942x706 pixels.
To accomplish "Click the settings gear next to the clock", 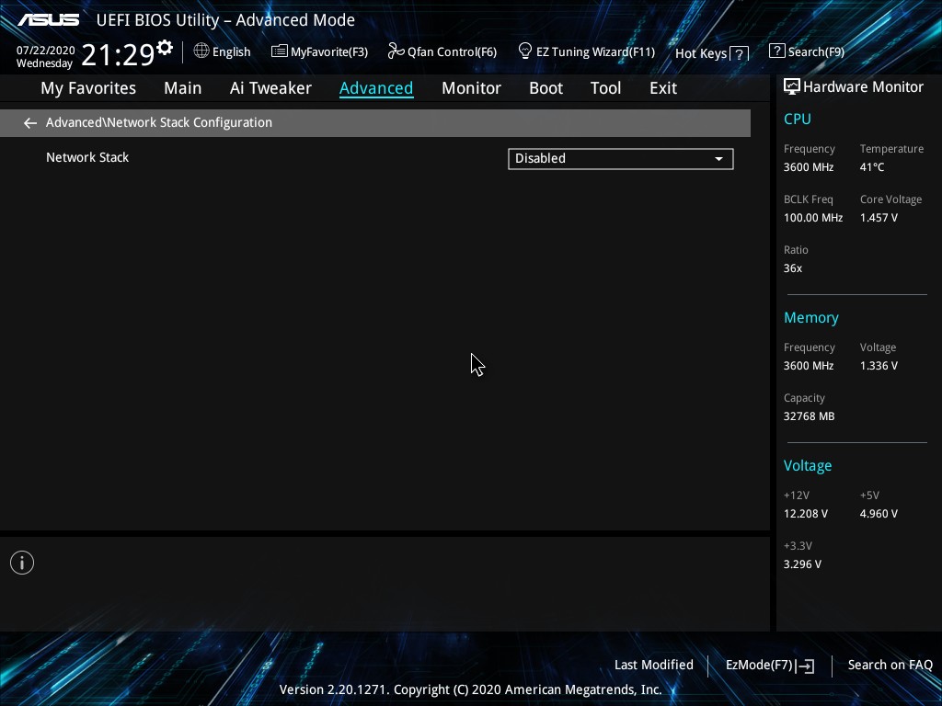I will [165, 48].
